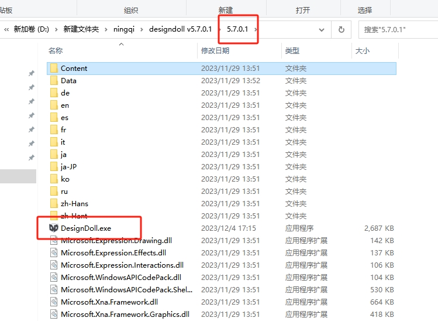The height and width of the screenshot is (321, 438).
Task: Select the Data folder icon
Action: coord(54,81)
